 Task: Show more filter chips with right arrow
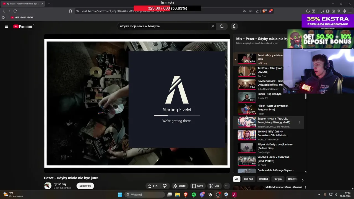point(303,180)
